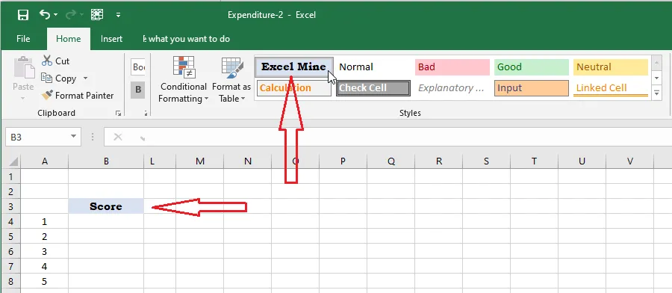Screen dimensions: 672x293
Task: Click the Copy button
Action: point(59,78)
